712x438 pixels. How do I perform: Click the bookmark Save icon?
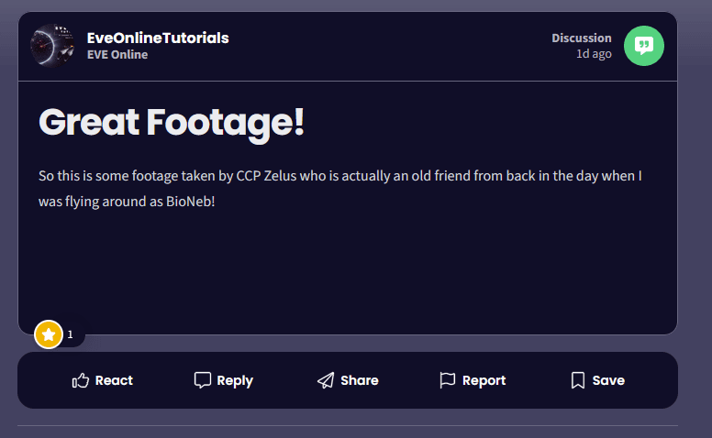[x=578, y=380]
